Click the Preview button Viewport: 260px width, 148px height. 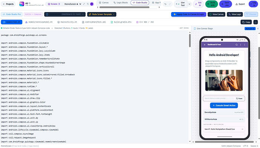251,14
